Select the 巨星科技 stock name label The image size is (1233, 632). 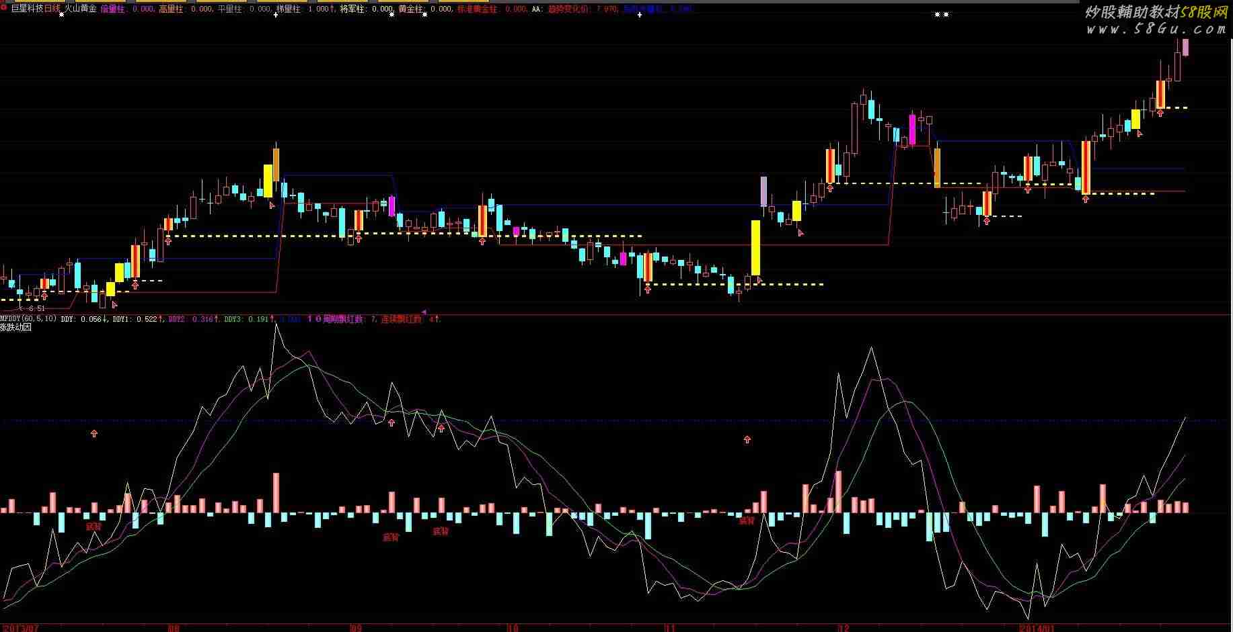(27, 9)
